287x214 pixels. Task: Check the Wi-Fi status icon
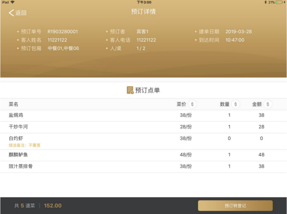tap(12, 2)
